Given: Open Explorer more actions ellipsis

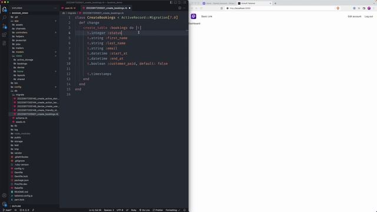Looking at the screenshot, I should [x=55, y=8].
